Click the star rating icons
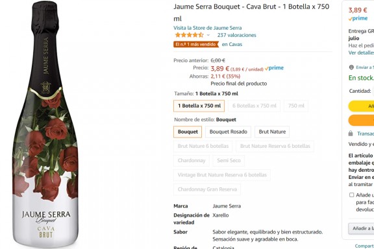374x249 pixels. 189,35
